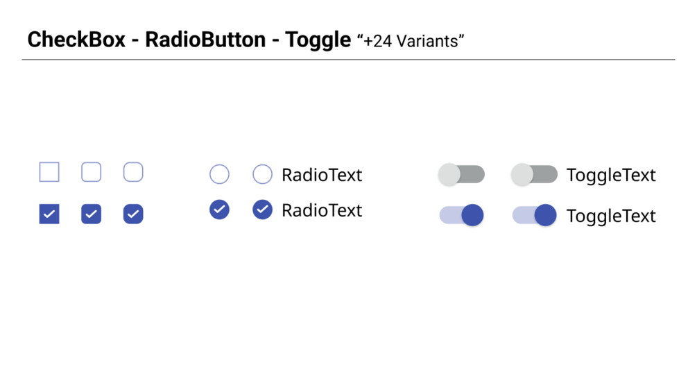Uncheck the checked most-rounded checkbox
This screenshot has height=392, width=697.
(x=133, y=214)
